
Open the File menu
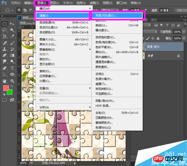[16, 3]
